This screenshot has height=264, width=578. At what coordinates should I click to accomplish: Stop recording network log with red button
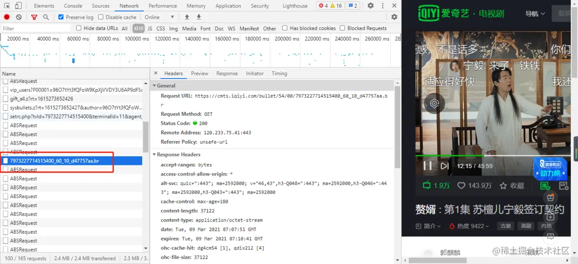click(x=7, y=17)
